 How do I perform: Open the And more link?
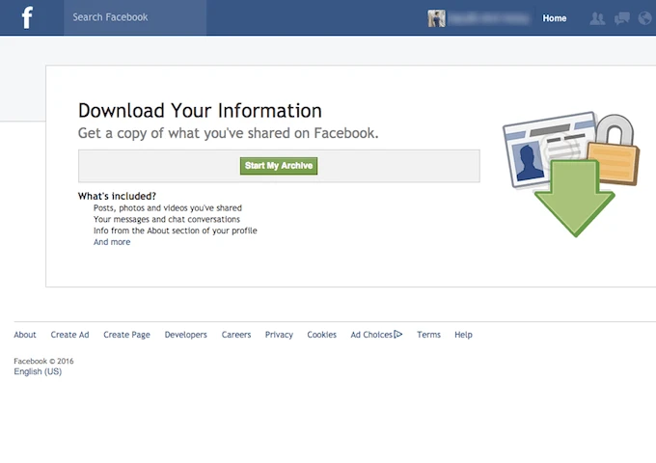tap(112, 242)
